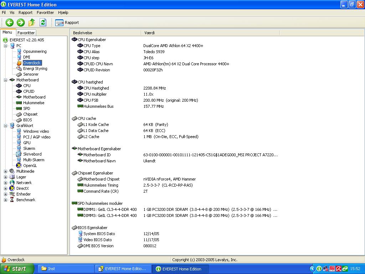Click the GPU monitor icon

tap(19, 143)
